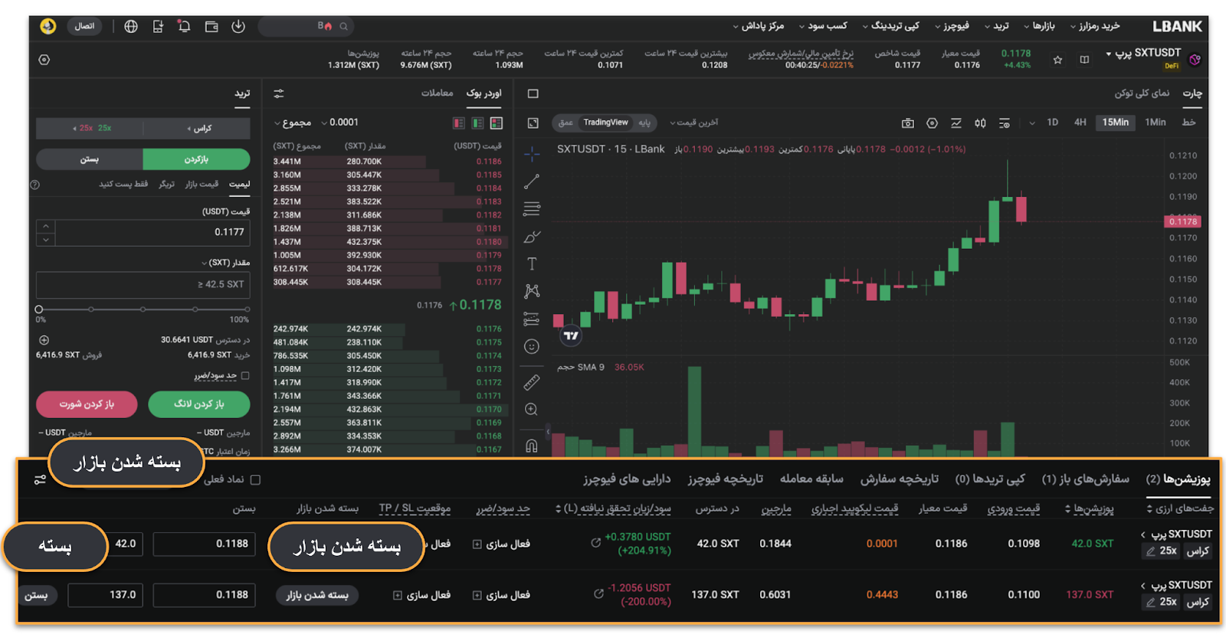This screenshot has width=1226, height=634.
Task: Select the Basic (پایه) chart mode
Action: click(x=644, y=123)
